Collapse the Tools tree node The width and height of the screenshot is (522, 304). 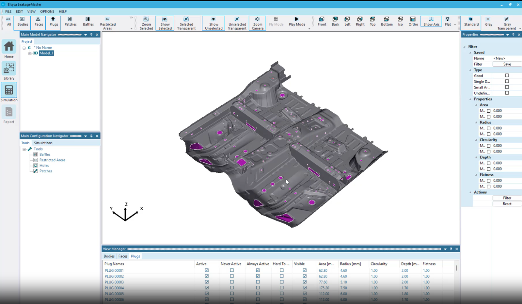24,149
